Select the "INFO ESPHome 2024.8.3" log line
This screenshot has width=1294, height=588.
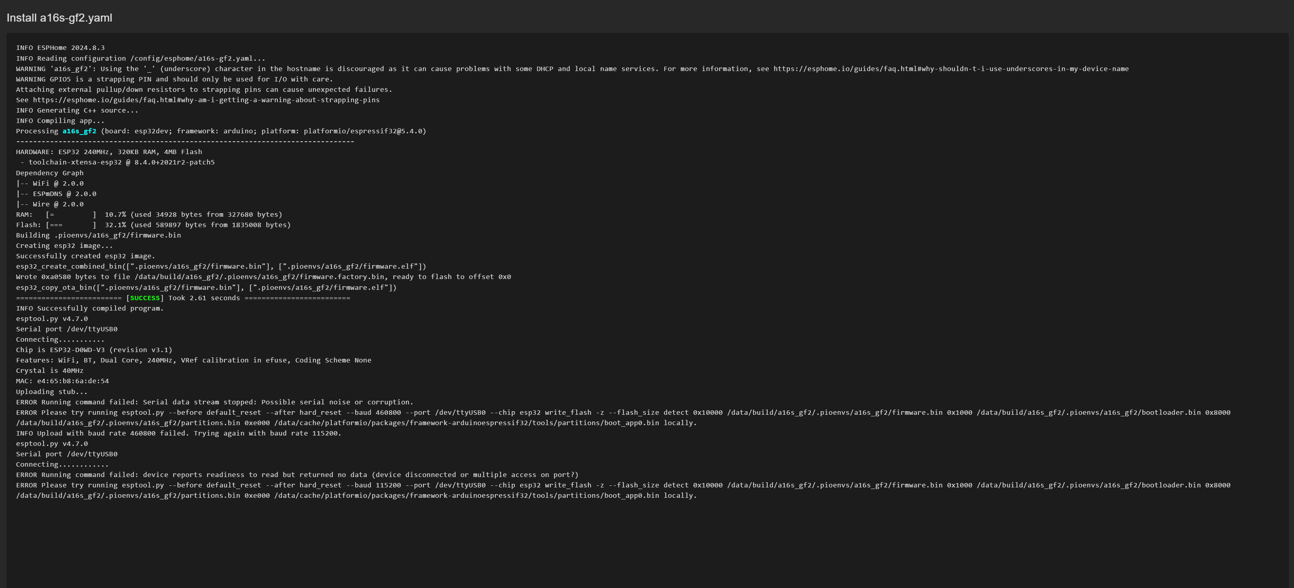pyautogui.click(x=60, y=48)
